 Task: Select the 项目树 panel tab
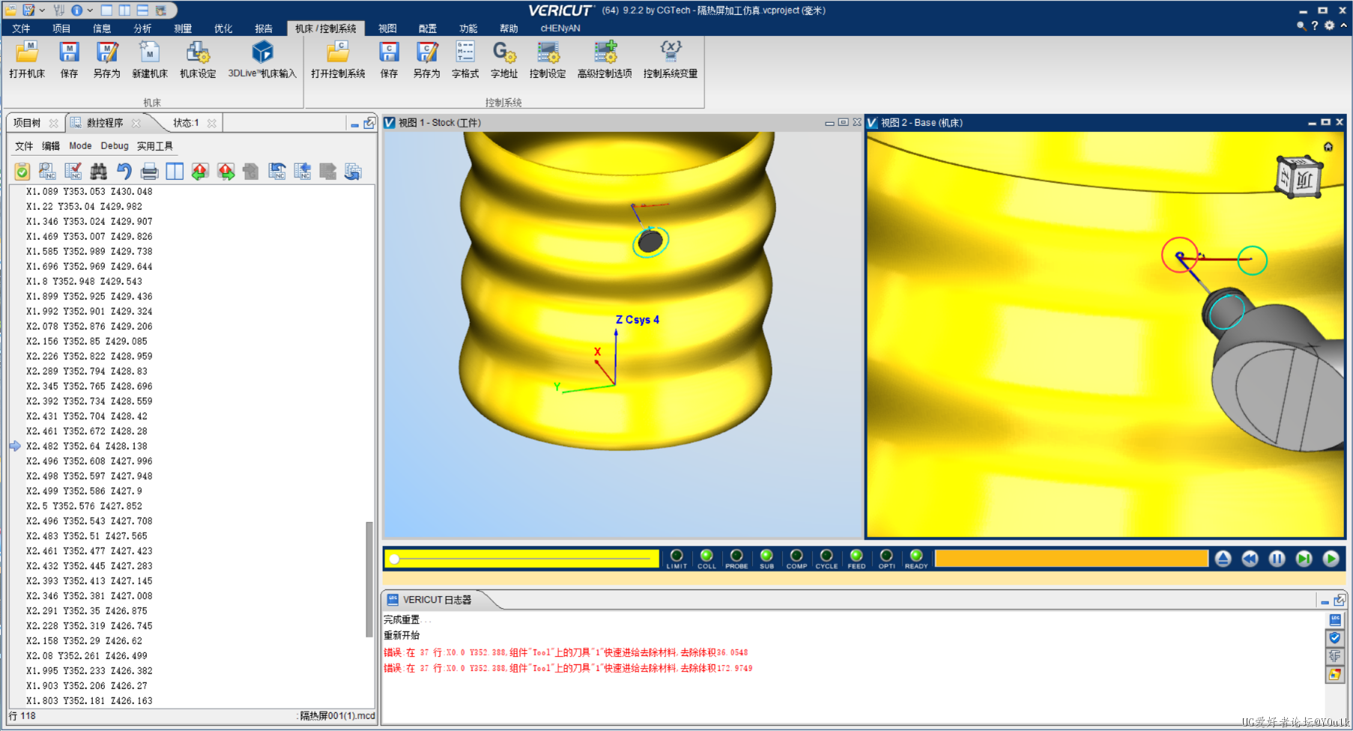(x=27, y=123)
